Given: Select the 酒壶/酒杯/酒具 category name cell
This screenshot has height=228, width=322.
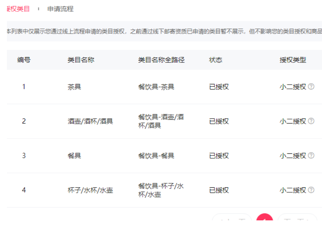Looking at the screenshot, I should point(90,121).
